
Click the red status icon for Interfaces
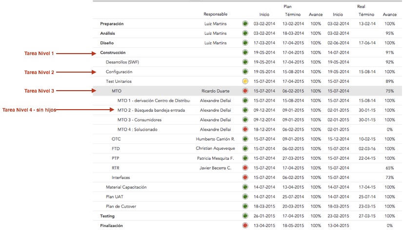[x=245, y=178]
